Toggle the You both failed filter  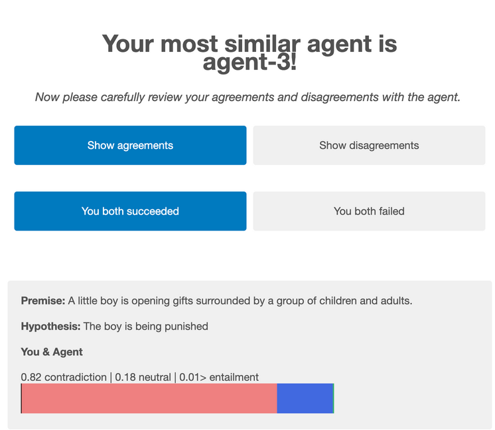coord(369,211)
